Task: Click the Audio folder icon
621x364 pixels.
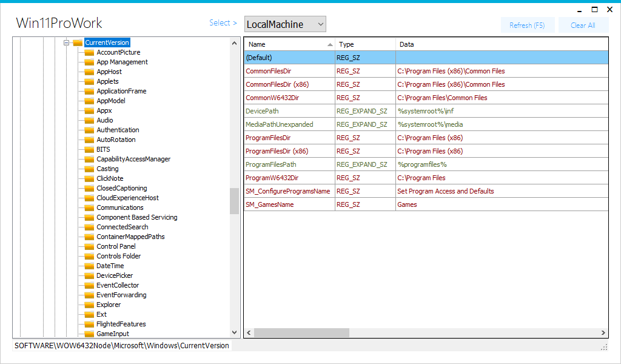Action: 90,120
